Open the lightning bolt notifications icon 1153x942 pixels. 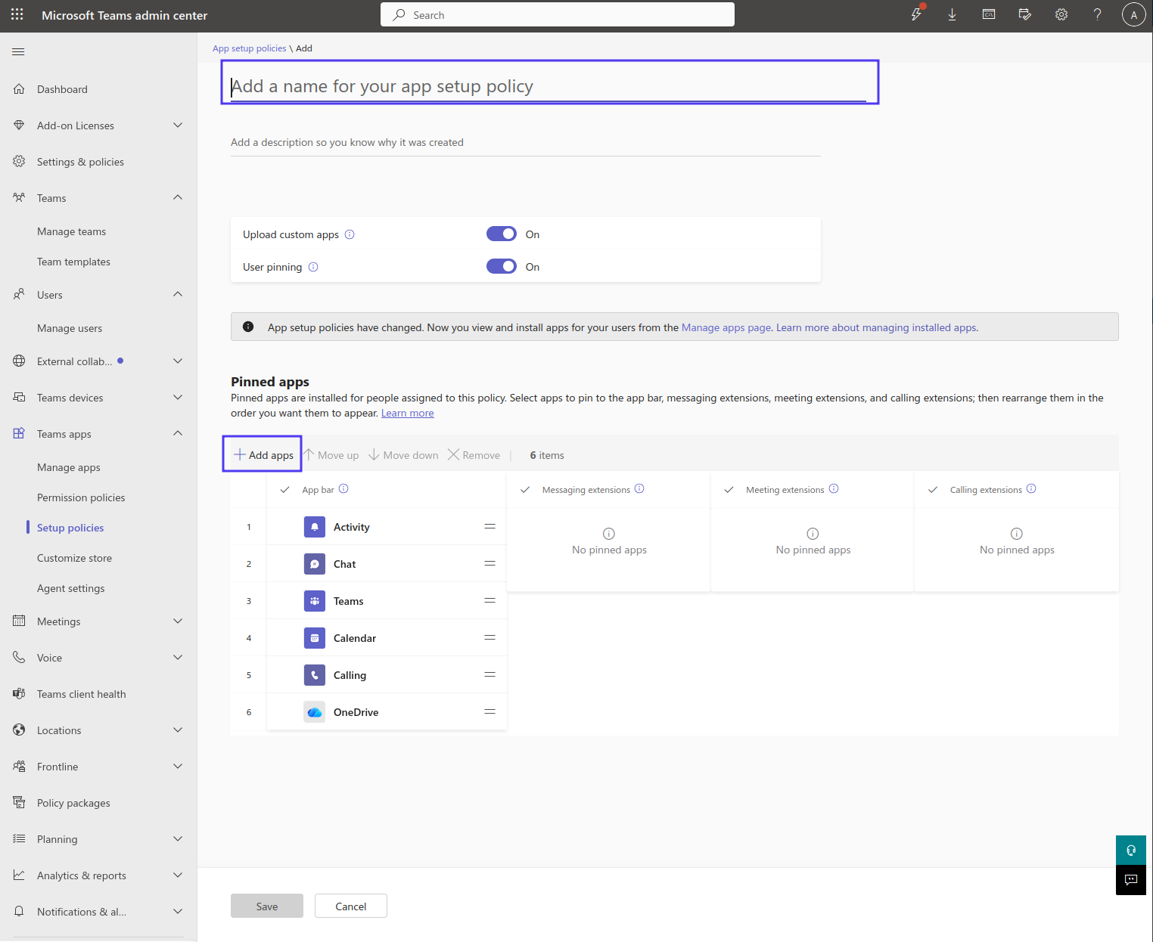click(x=916, y=14)
